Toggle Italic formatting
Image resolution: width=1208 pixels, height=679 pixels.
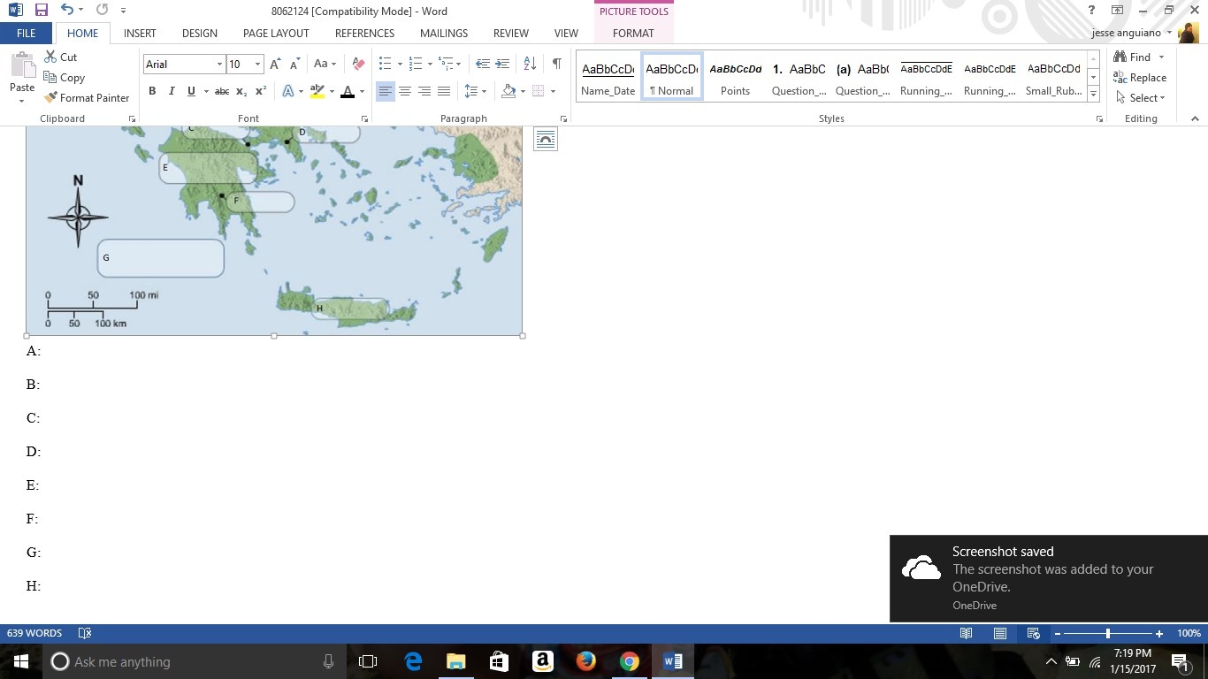172,91
